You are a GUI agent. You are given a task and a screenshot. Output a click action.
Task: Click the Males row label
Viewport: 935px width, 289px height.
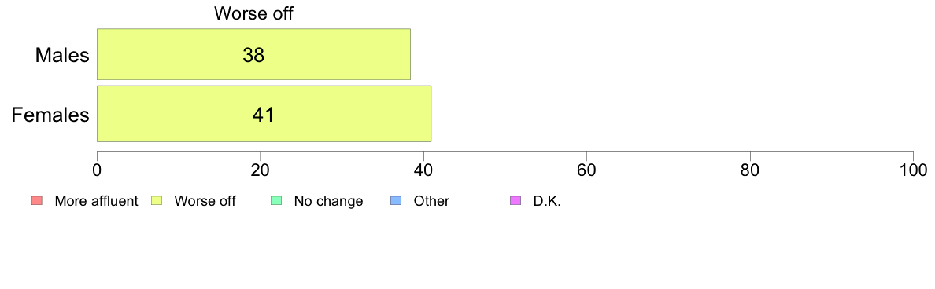[63, 55]
